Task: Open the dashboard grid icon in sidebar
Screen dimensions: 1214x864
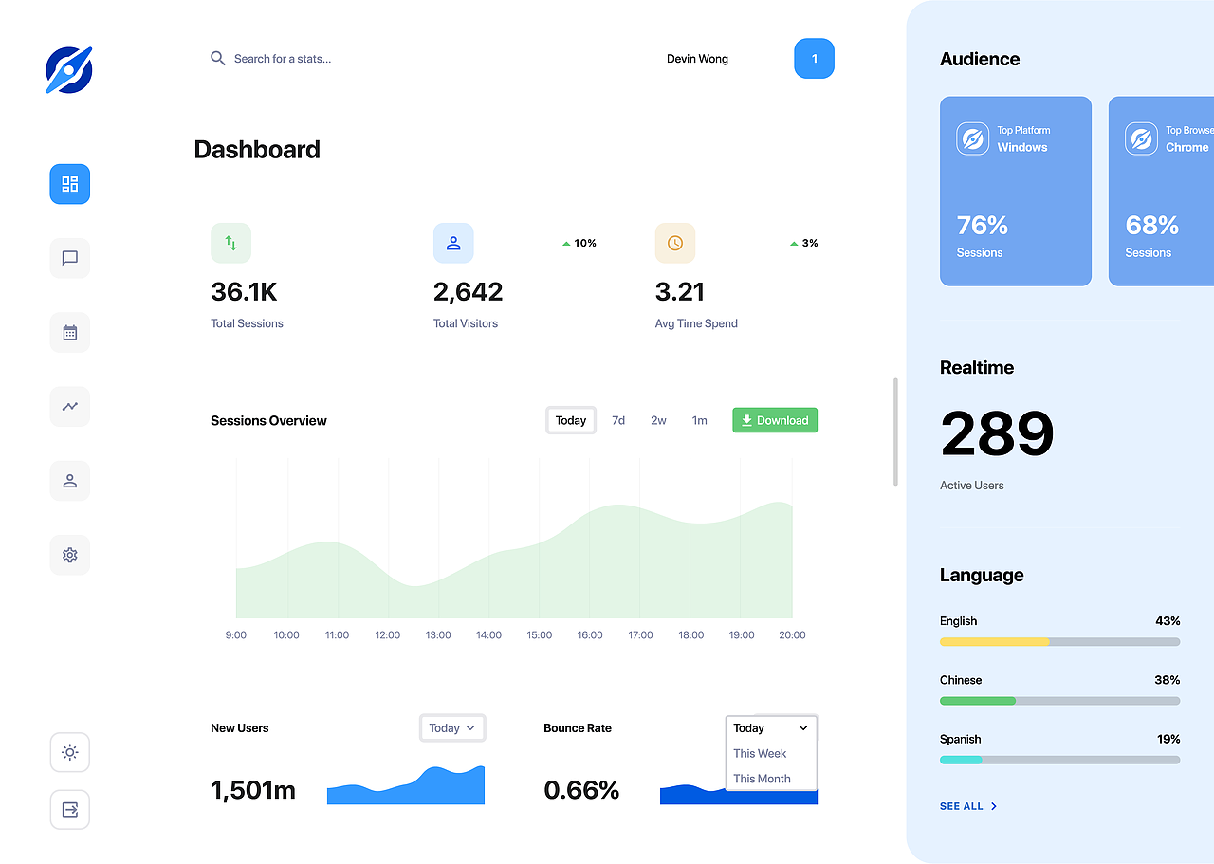Action: click(69, 184)
